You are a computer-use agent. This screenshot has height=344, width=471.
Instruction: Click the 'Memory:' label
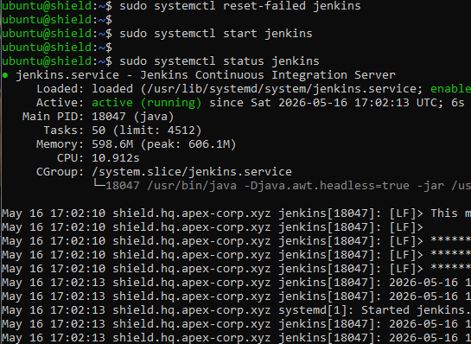point(60,143)
